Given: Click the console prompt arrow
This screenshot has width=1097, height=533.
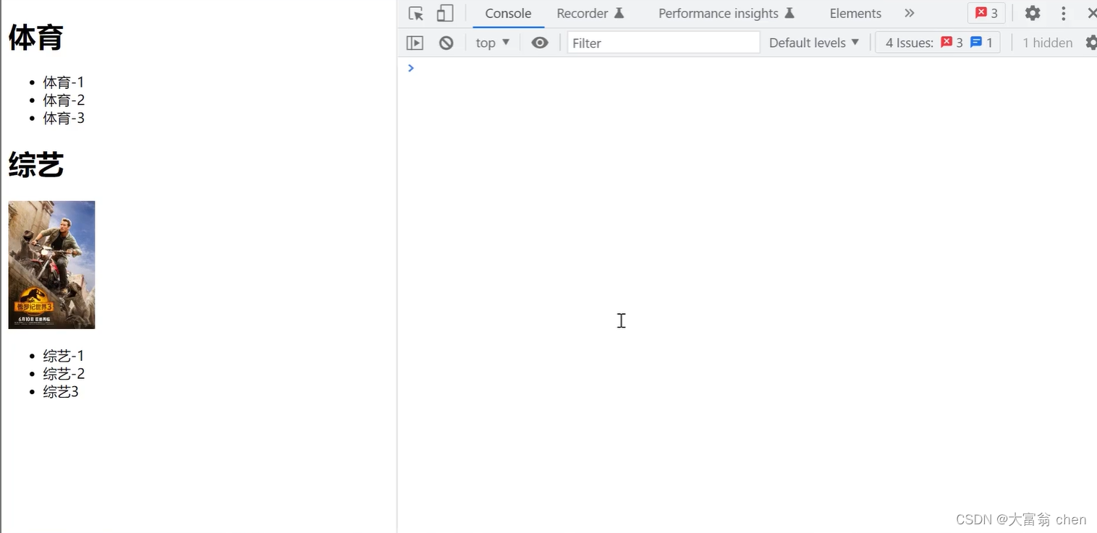Looking at the screenshot, I should [x=411, y=68].
